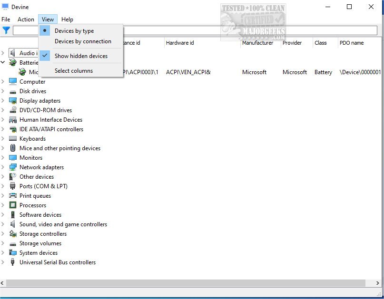384x299 pixels.
Task: Click the Software devices icon
Action: point(13,214)
